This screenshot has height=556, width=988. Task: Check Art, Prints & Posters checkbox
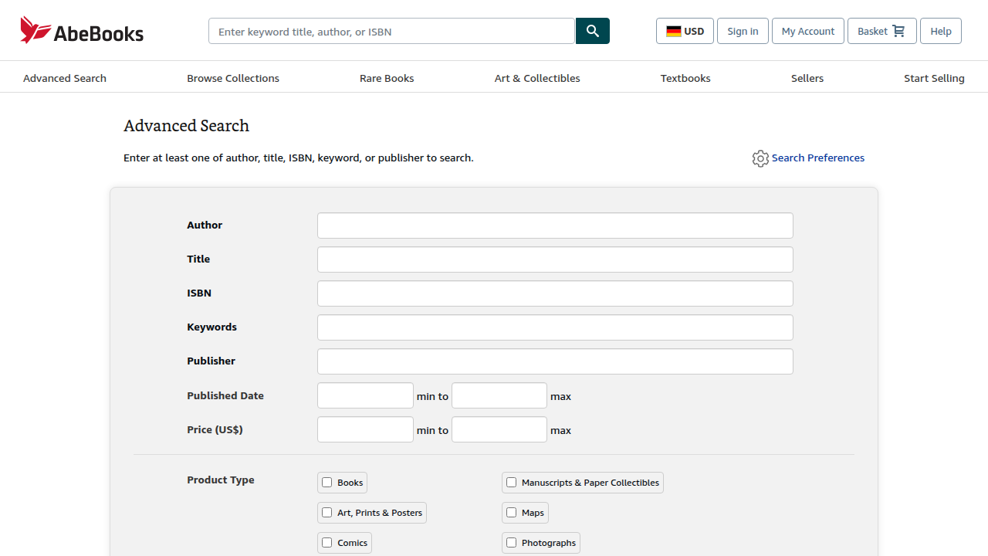[x=327, y=513]
